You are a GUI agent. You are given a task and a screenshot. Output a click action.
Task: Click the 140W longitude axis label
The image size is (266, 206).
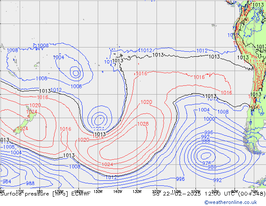pos(117,192)
